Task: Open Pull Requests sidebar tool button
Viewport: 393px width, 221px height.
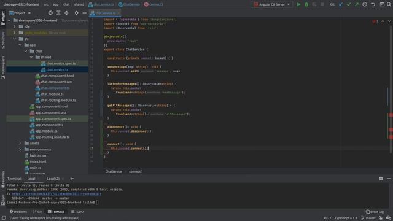Action: pos(3,67)
